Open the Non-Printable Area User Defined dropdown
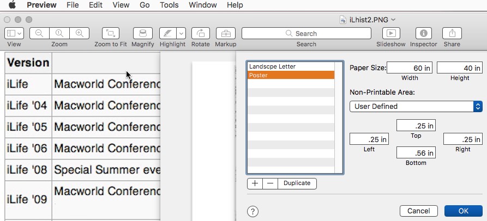This screenshot has height=221, width=487. click(416, 106)
